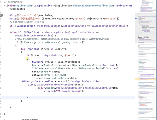Click the @"userinfo:%@" string literal
This screenshot has height=120, width=157.
click(28, 15)
